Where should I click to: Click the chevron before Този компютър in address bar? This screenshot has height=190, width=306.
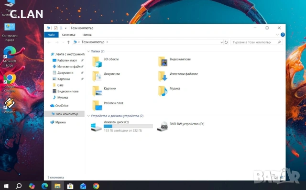(x=79, y=42)
